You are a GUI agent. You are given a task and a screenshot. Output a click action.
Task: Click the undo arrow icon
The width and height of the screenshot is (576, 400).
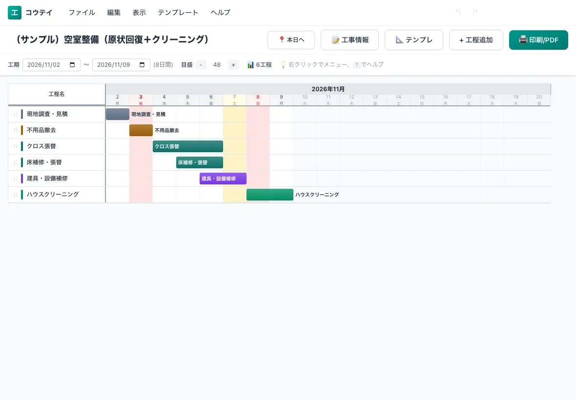pyautogui.click(x=458, y=12)
